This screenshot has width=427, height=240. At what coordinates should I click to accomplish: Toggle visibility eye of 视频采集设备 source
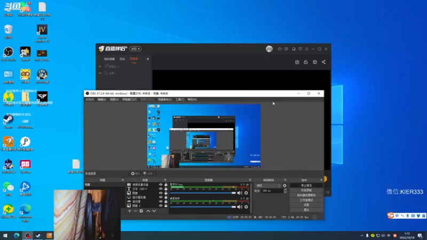[161, 185]
